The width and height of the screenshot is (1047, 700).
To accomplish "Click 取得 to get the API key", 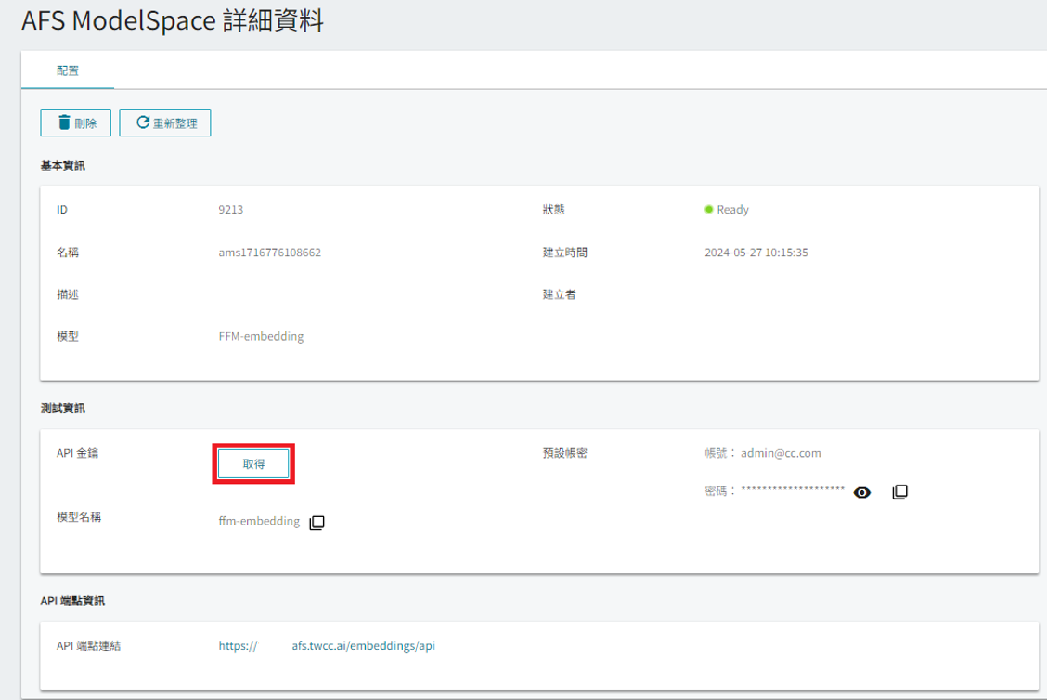I will click(253, 463).
